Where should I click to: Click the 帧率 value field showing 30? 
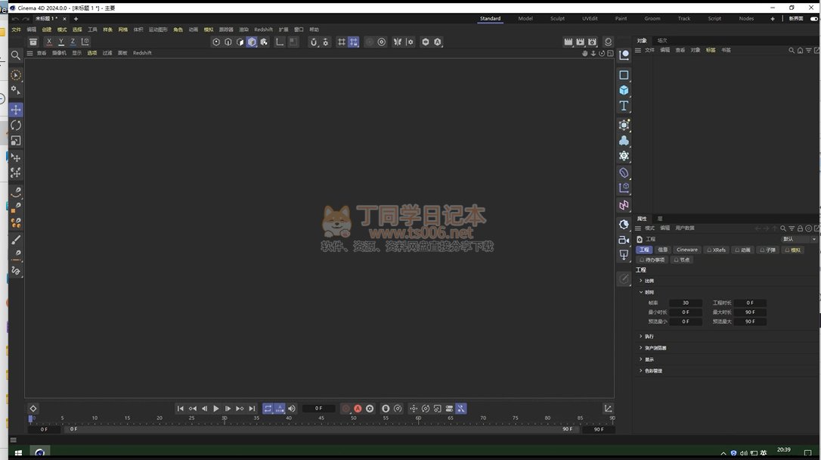pos(686,303)
